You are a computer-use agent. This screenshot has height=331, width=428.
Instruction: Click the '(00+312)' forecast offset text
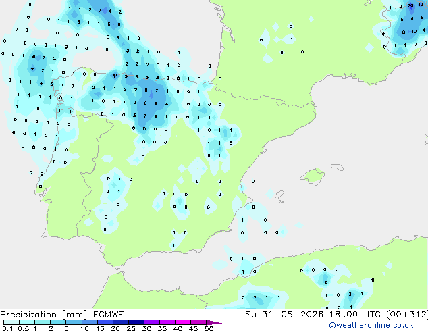click(407, 315)
